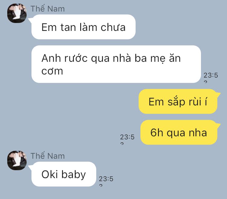Image resolution: width=227 pixels, height=199 pixels.
Task: Open Thế Nam's avatar above first message
Action: pyautogui.click(x=17, y=13)
